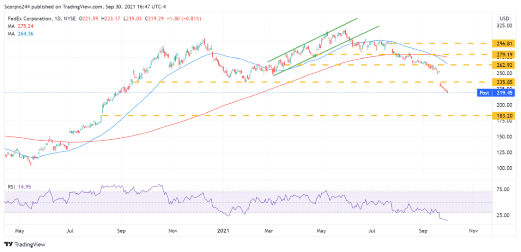Click the upper green channel trendline
521x252 pixels.
[312, 40]
